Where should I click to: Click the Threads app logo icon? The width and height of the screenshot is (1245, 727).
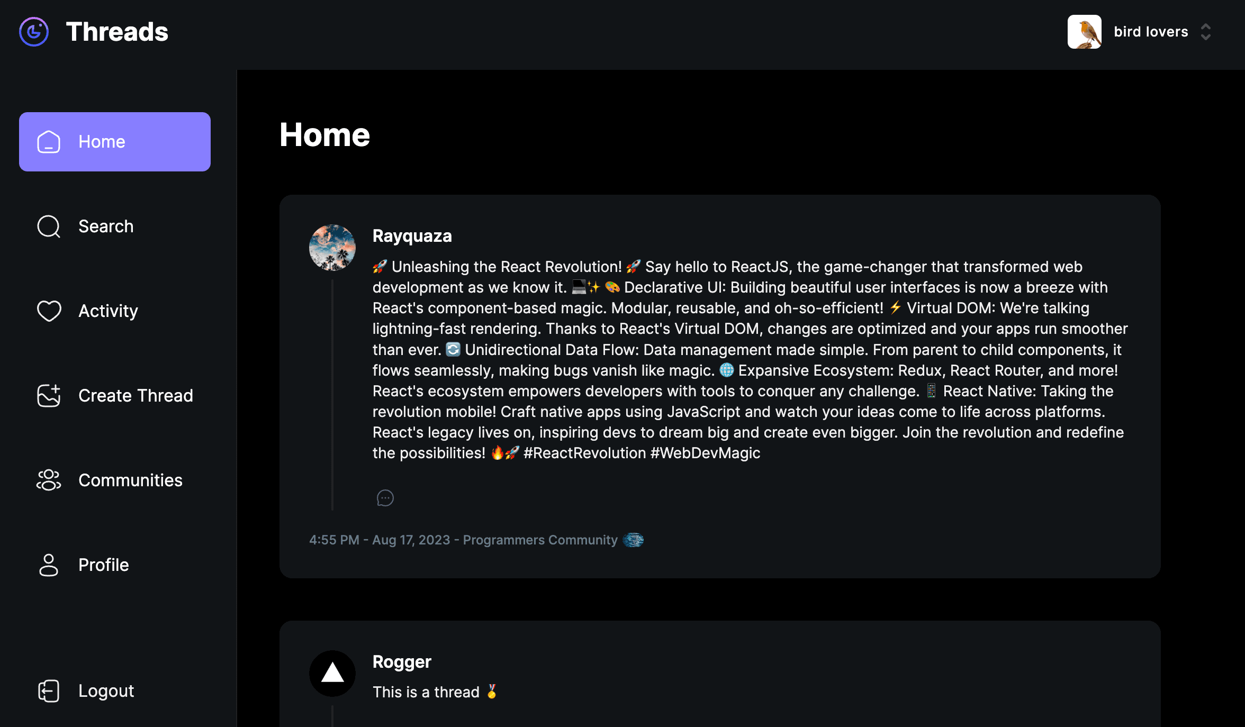33,32
